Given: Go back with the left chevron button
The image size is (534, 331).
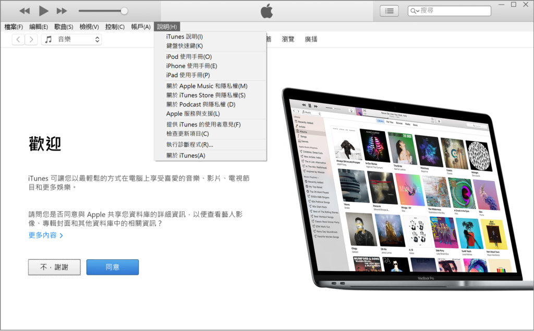Looking at the screenshot, I should pyautogui.click(x=18, y=40).
